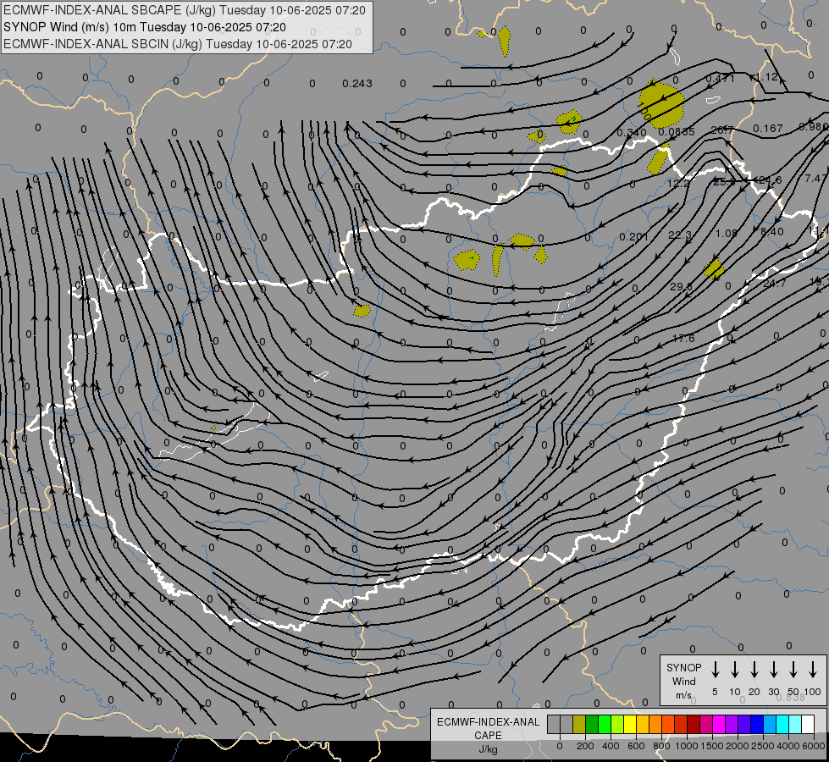Click the small olive CAPE patch near 29.6
Screen dimensions: 829x762
(714, 268)
